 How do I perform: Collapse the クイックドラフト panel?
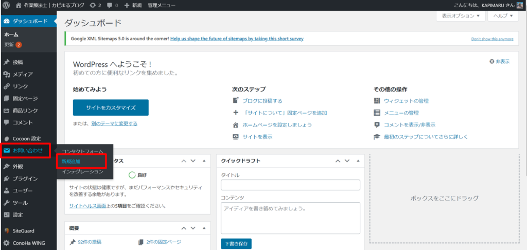coord(358,161)
